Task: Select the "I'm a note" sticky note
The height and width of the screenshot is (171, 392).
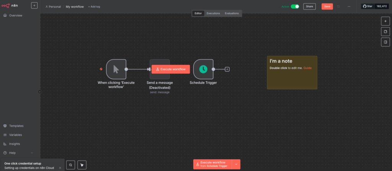Action: 292,73
